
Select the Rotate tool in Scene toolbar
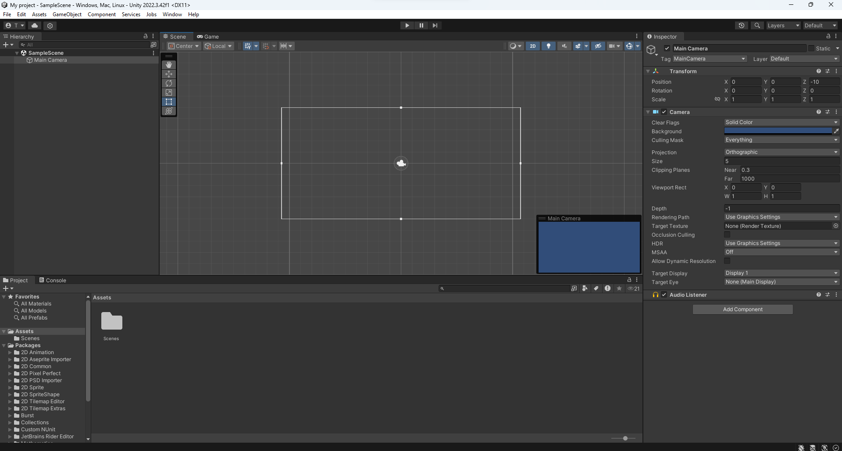[x=169, y=83]
